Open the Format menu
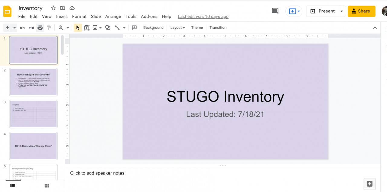 pyautogui.click(x=79, y=17)
